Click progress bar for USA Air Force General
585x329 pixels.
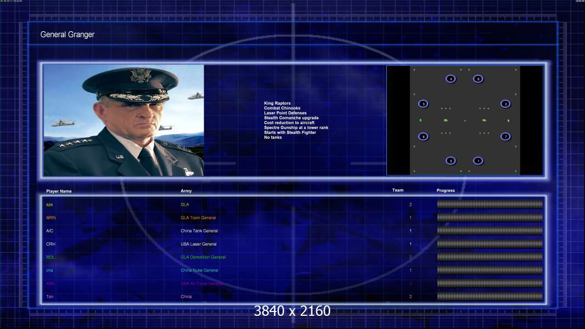(490, 283)
